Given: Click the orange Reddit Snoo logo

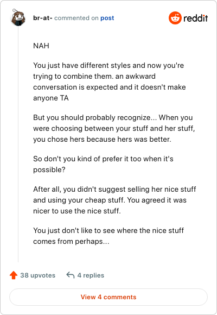Looking at the screenshot, I should pos(175,18).
